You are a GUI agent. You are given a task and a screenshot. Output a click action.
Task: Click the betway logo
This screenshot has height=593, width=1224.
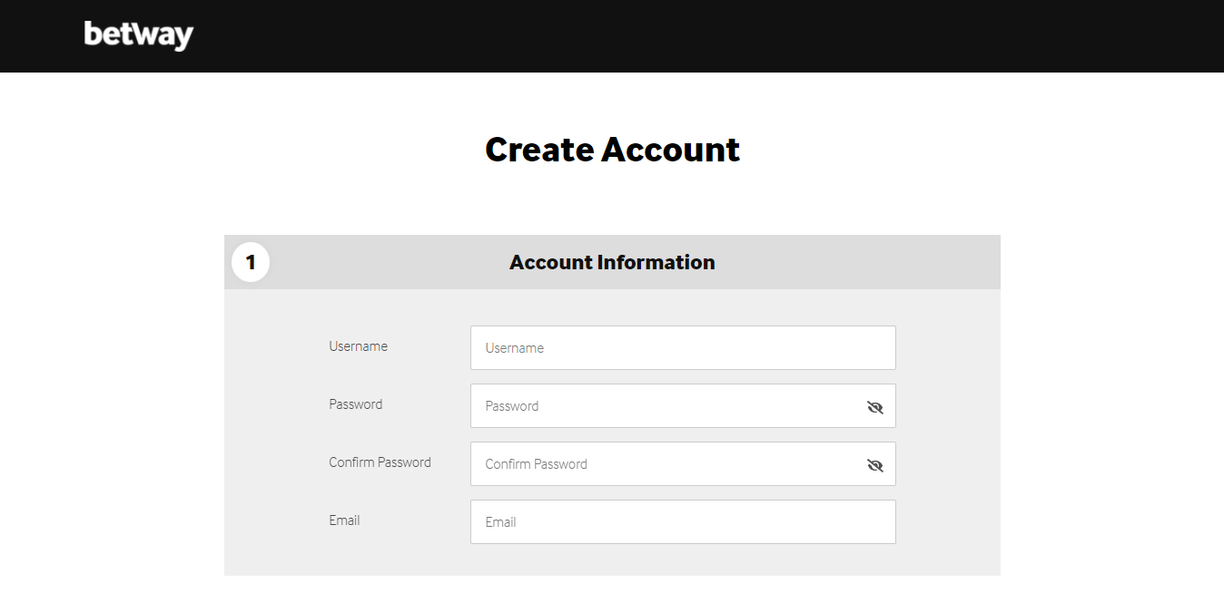pyautogui.click(x=139, y=35)
